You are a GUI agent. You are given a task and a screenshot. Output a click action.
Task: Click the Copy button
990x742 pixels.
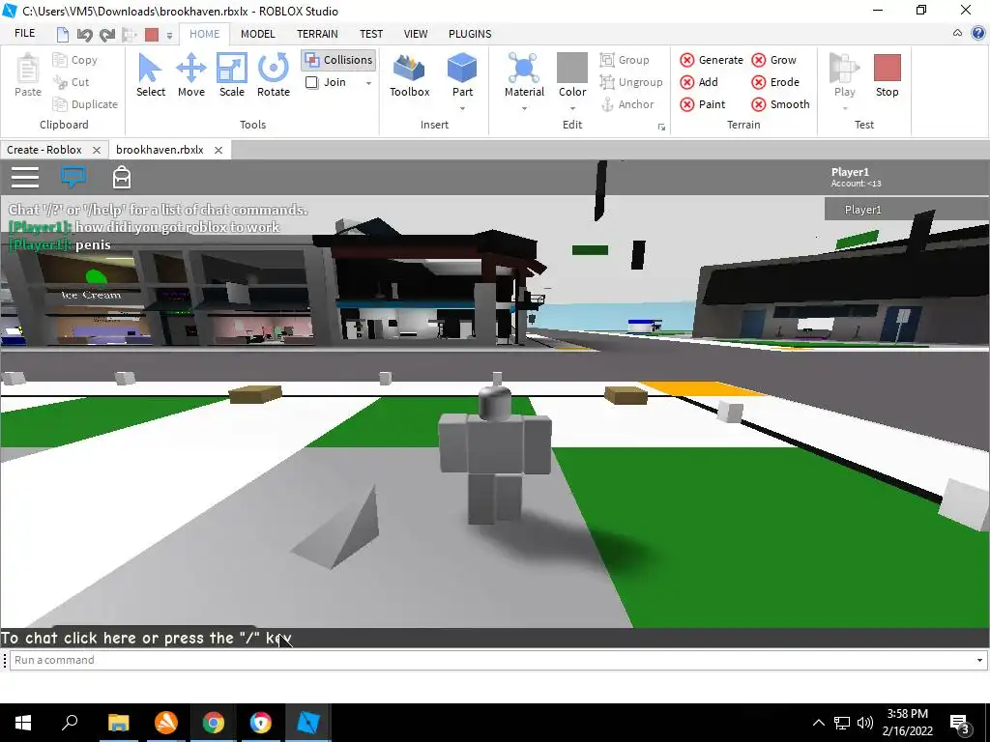75,60
